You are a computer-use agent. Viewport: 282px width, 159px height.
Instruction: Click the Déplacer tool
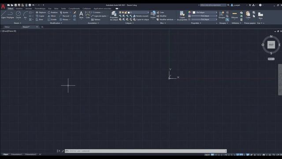[x=41, y=12]
